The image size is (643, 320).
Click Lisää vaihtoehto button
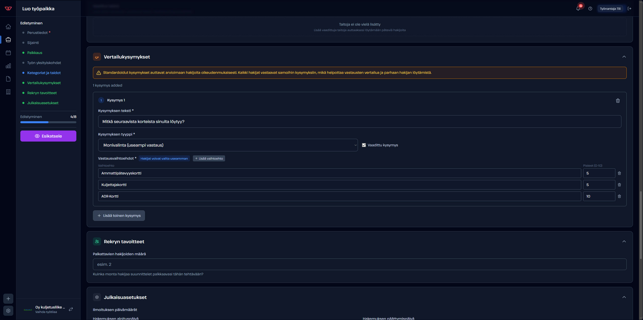pyautogui.click(x=209, y=158)
